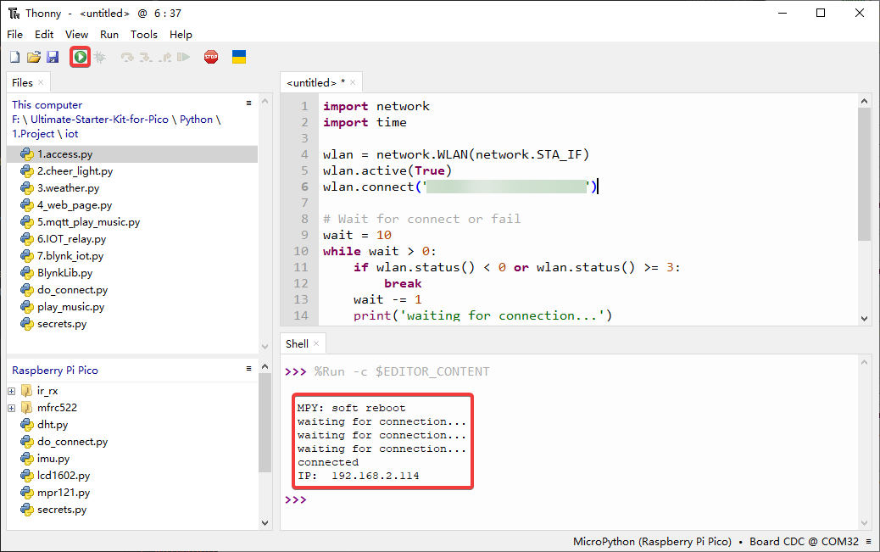
Task: Open the Edit menu
Action: [x=44, y=34]
